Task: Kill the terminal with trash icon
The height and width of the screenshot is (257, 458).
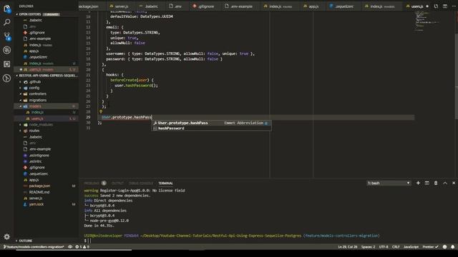Action: (x=436, y=183)
